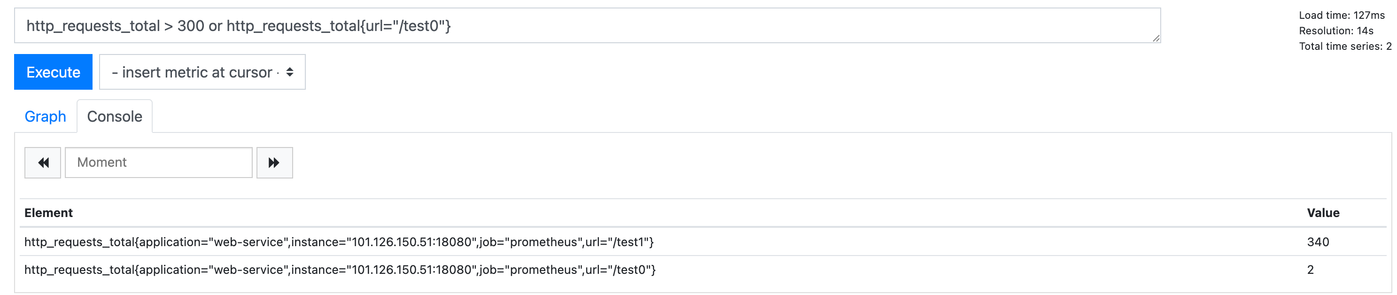The image size is (1397, 295).
Task: Select the url="/test1" series row
Action: tap(339, 242)
